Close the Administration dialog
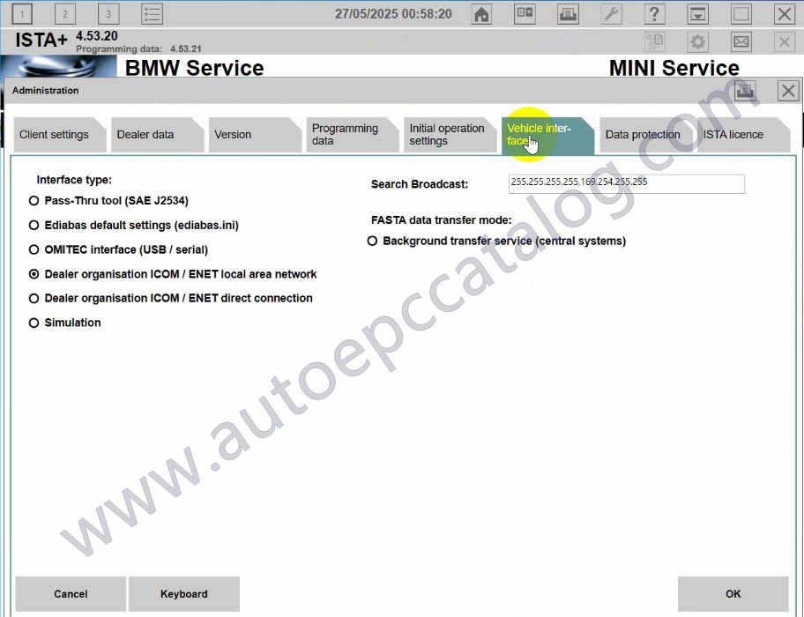Viewport: 804px width, 617px height. tap(788, 91)
